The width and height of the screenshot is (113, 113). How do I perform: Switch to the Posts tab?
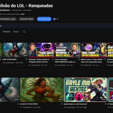16,32
